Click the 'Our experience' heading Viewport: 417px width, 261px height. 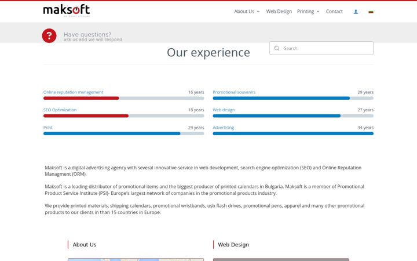[209, 52]
